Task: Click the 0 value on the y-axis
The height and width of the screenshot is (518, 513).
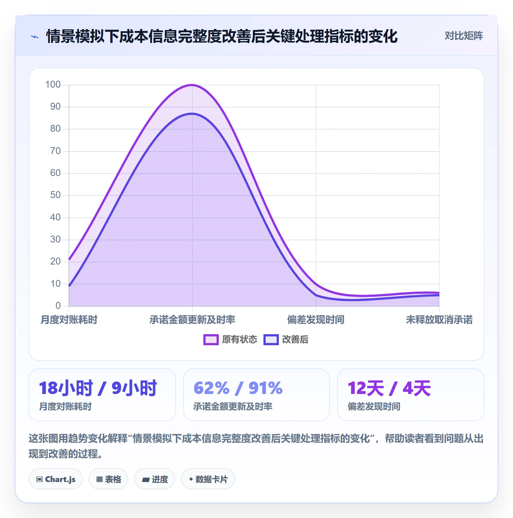Action: coord(58,306)
